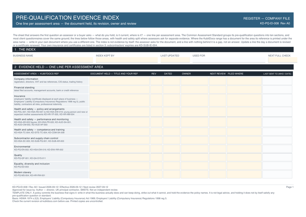The height and width of the screenshot is (217, 306).
Task: Click the Business Name input field
Action: [53, 60]
